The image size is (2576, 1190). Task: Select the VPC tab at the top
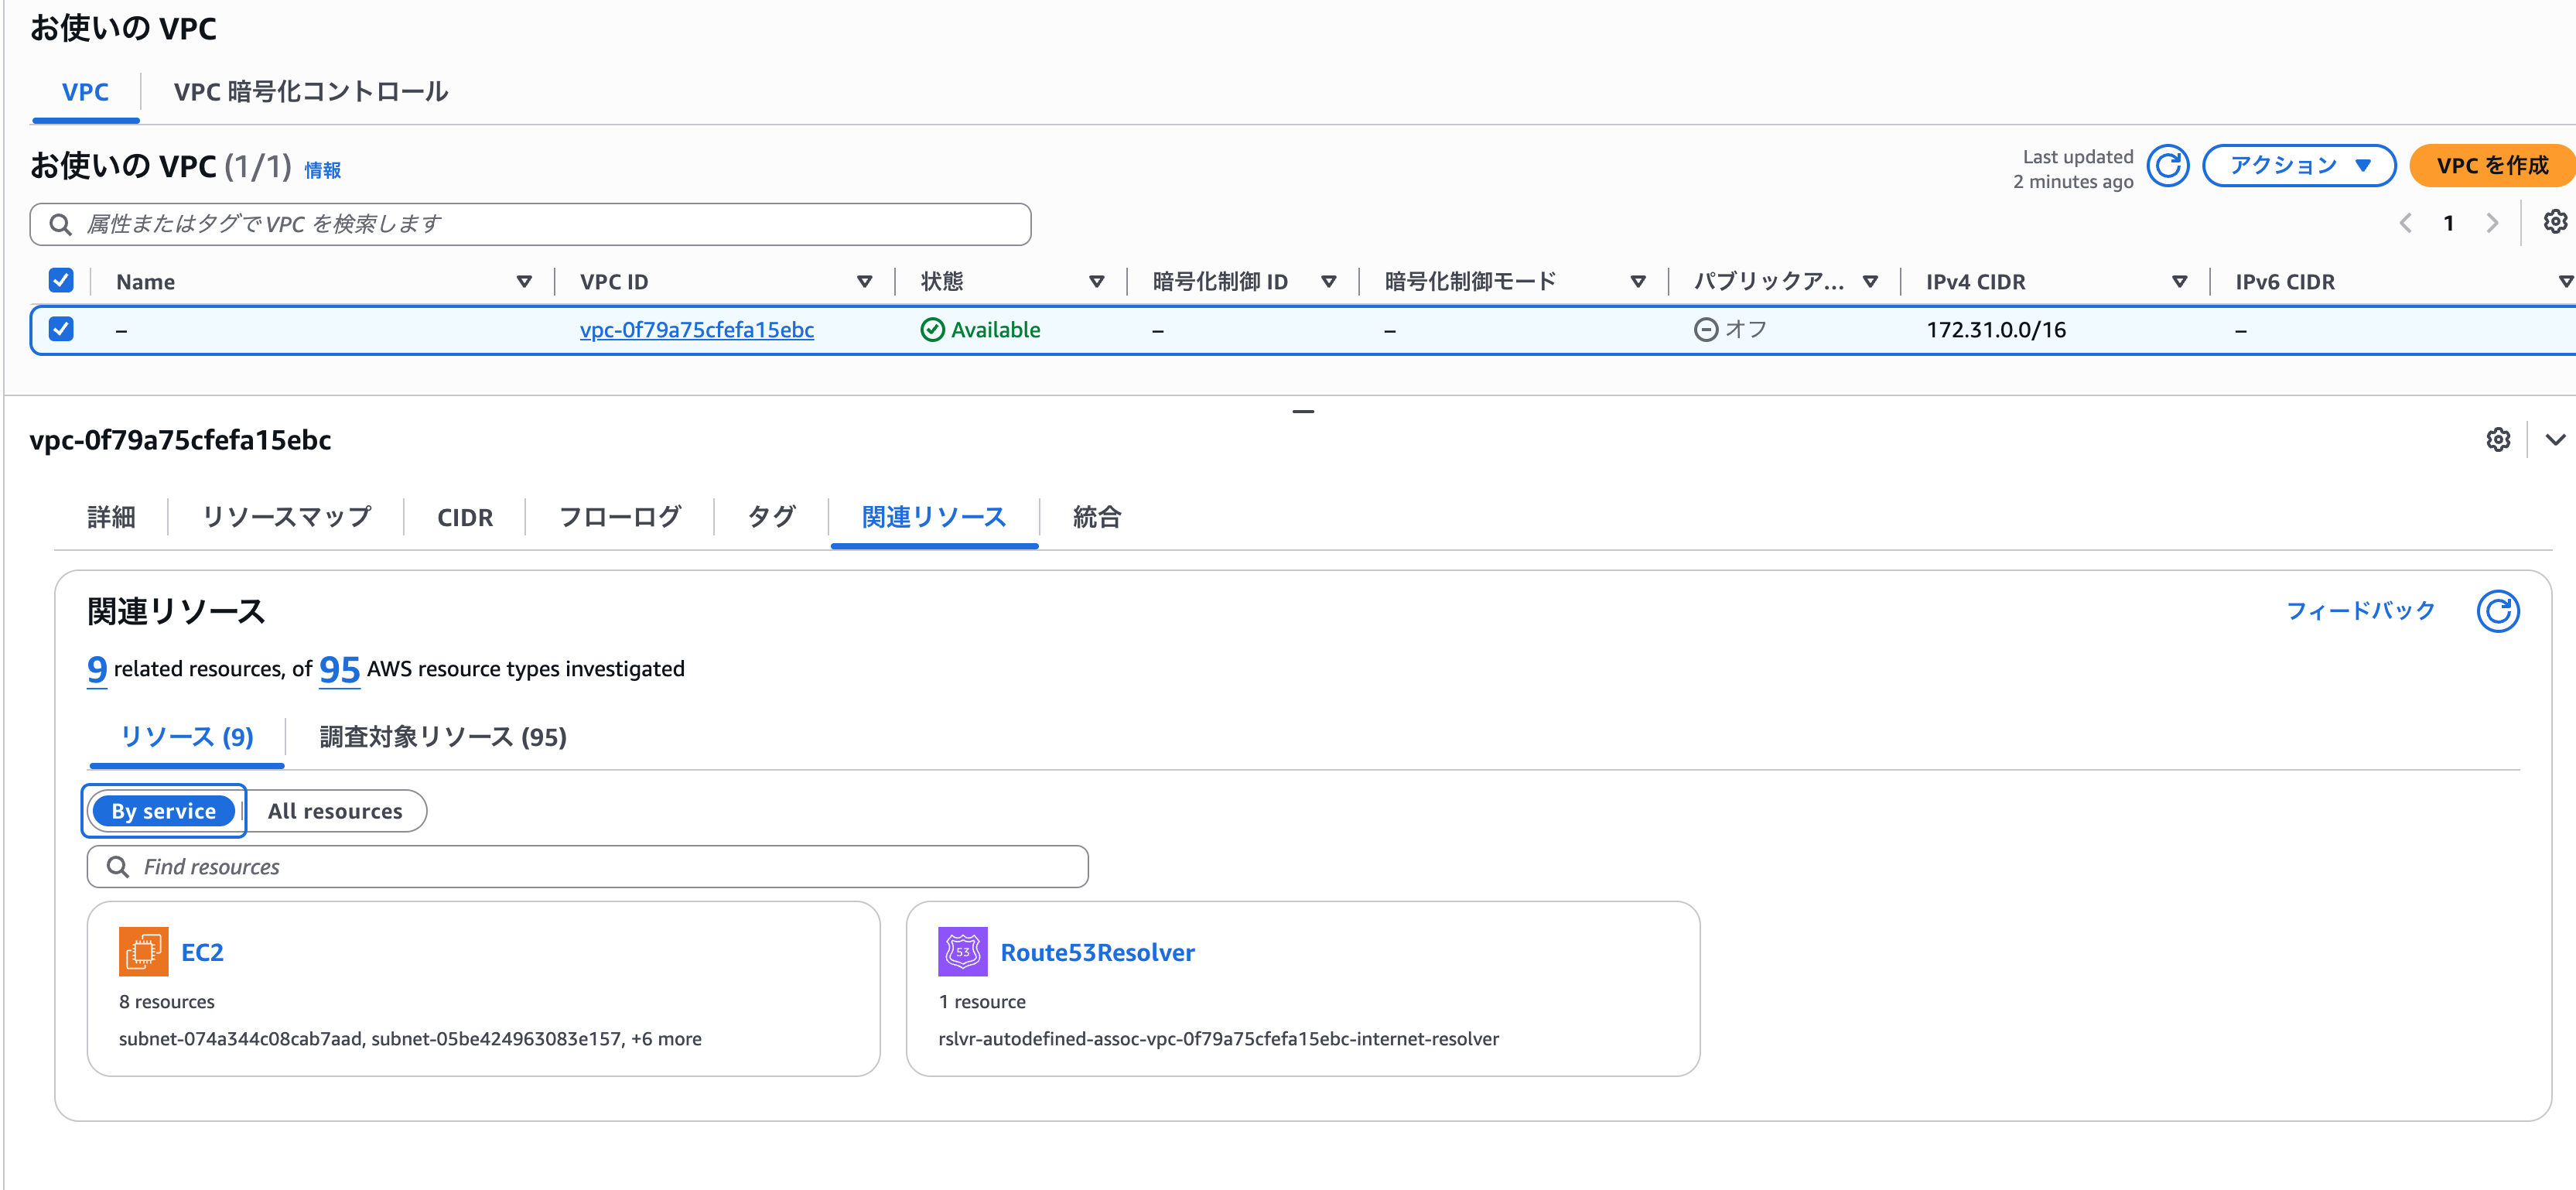pos(85,92)
